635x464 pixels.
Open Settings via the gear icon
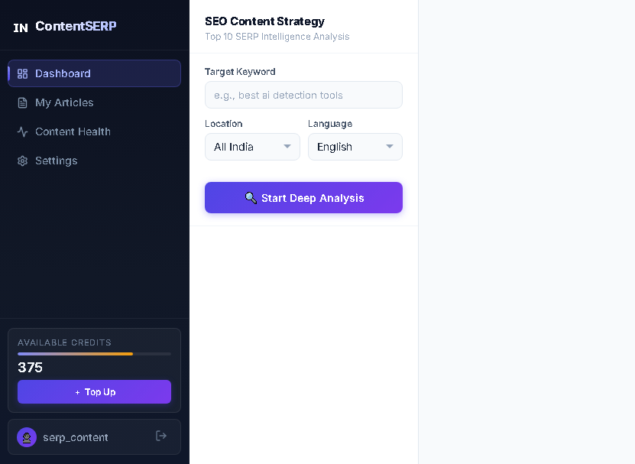point(22,161)
